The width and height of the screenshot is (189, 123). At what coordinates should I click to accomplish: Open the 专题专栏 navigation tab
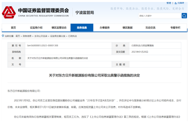[175, 28]
